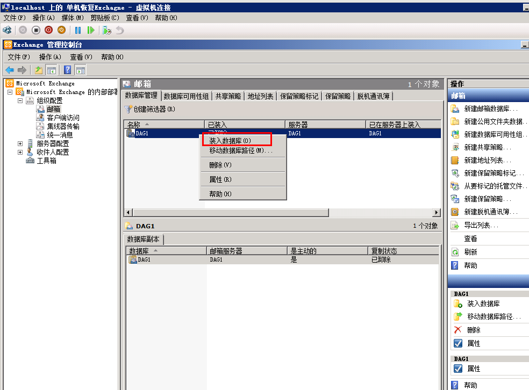Click the database list horizontal scrollbar thumb
This screenshot has width=529, height=390.
coord(231,212)
